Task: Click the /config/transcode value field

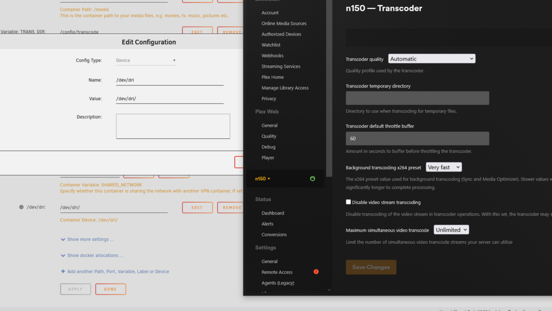Action: click(114, 31)
